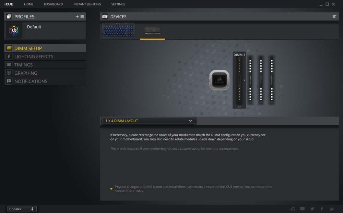Open the Twitter icon in footer
343x213 pixels.
click(x=312, y=209)
